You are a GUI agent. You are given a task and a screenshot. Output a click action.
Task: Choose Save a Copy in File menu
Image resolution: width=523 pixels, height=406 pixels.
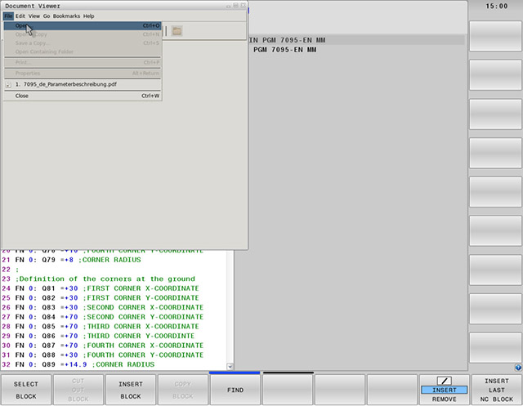tap(83, 43)
